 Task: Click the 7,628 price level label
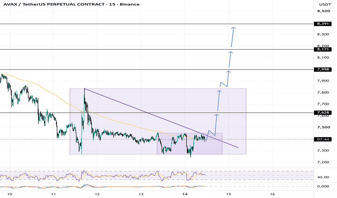point(323,113)
